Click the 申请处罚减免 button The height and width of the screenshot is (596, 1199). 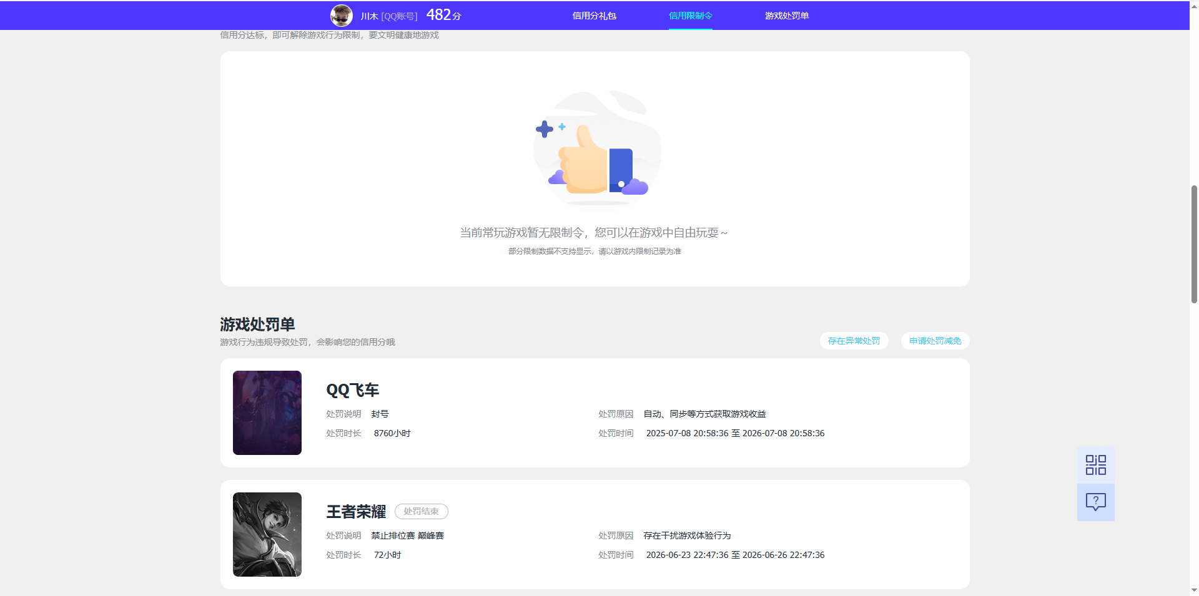click(x=935, y=341)
